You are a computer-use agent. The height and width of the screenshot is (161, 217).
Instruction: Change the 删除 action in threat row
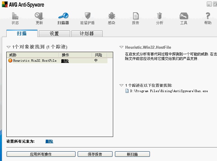[x=65, y=61]
